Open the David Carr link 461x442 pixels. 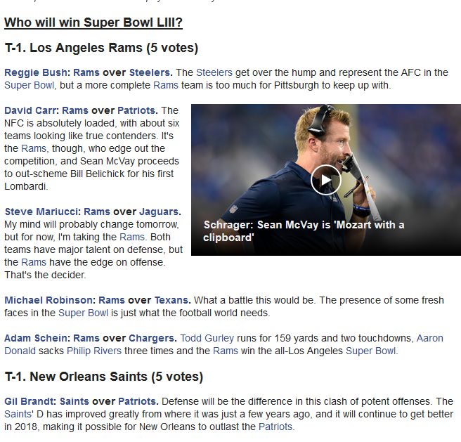pos(31,110)
